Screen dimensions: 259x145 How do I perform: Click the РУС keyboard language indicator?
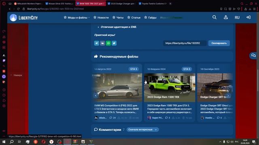[237, 142]
